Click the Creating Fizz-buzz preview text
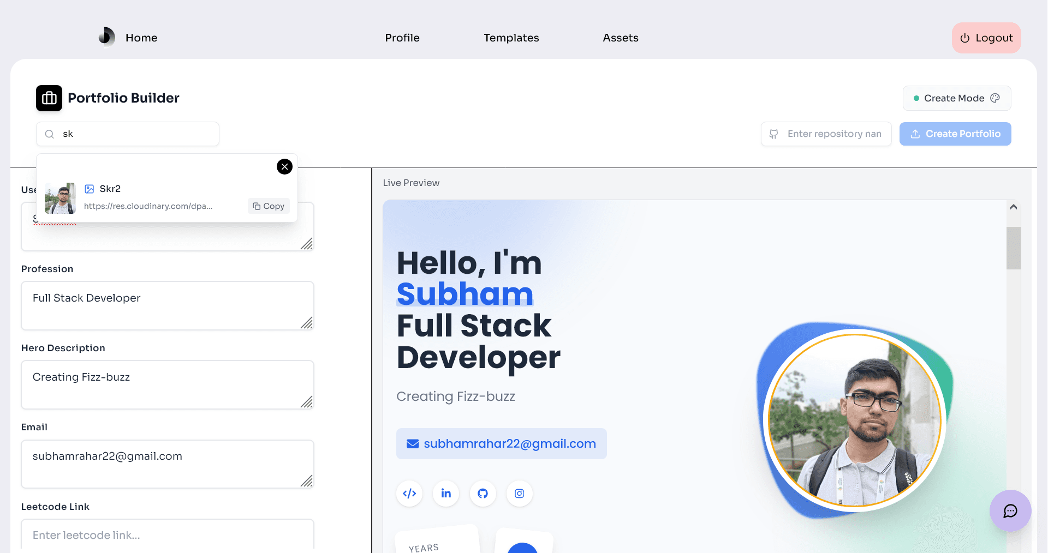 click(x=456, y=396)
